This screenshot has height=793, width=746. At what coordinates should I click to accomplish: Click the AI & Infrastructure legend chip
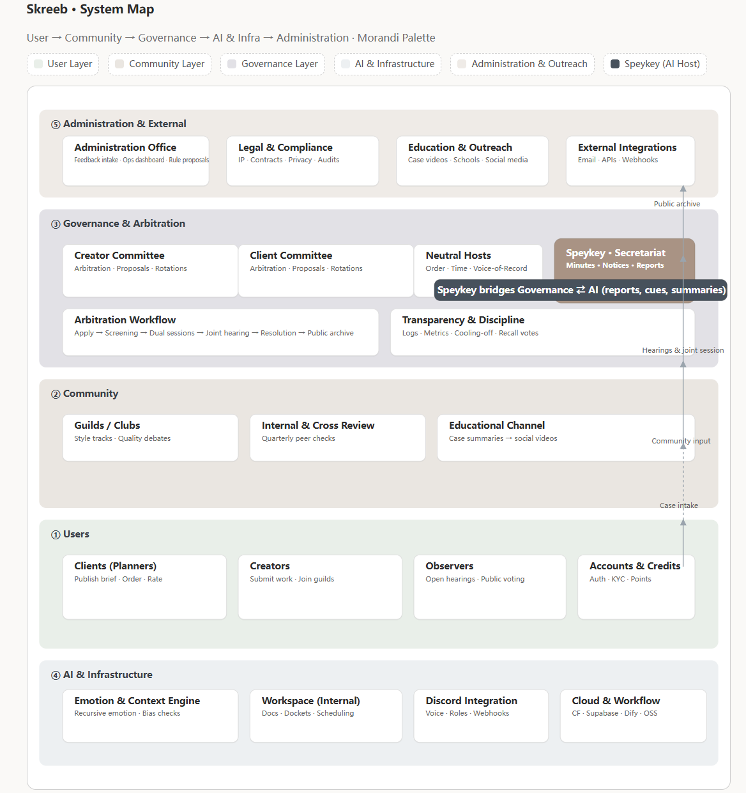tap(388, 64)
